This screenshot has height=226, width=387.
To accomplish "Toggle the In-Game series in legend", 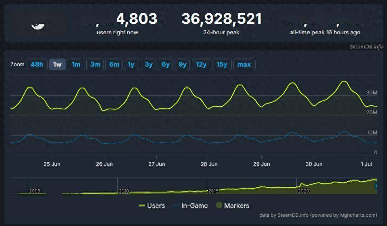I will click(191, 205).
